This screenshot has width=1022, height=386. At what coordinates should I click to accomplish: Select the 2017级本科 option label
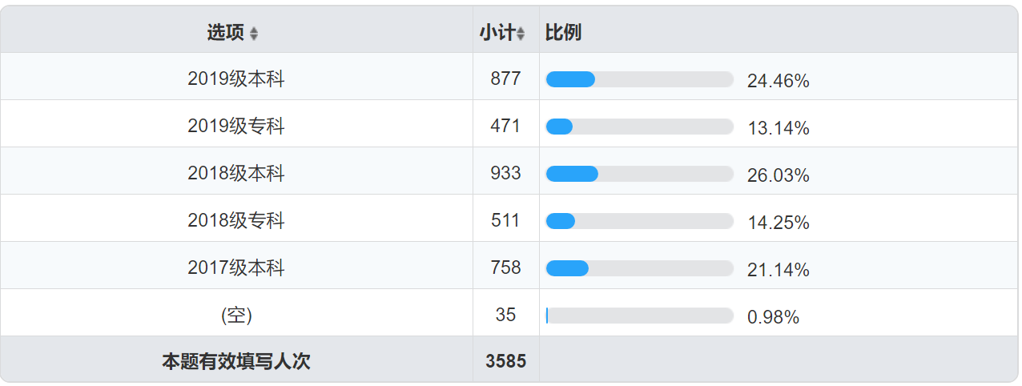(x=236, y=268)
